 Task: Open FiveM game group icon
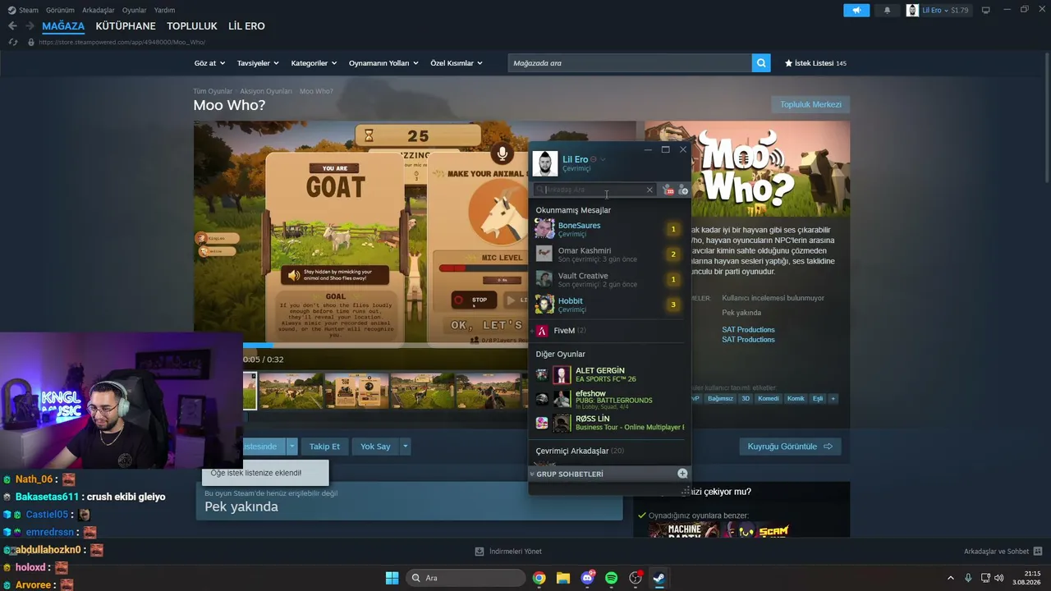pyautogui.click(x=542, y=331)
